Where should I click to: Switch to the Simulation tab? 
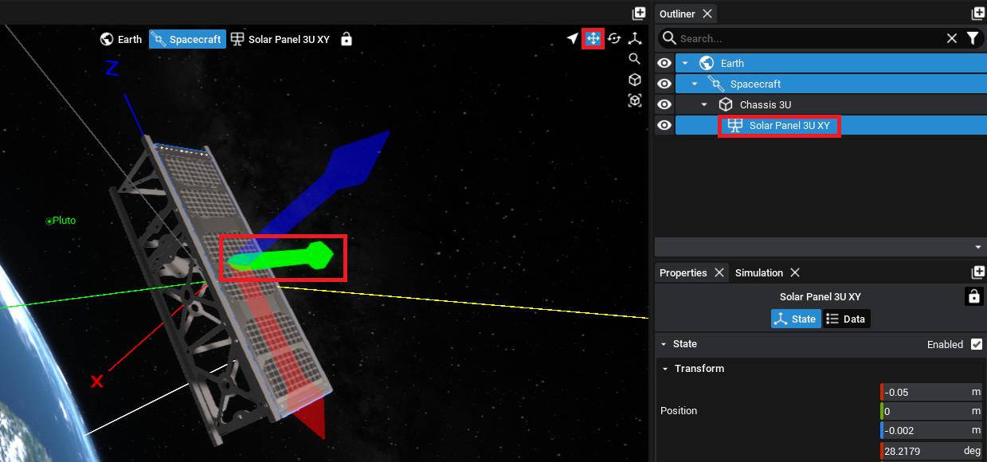point(758,273)
